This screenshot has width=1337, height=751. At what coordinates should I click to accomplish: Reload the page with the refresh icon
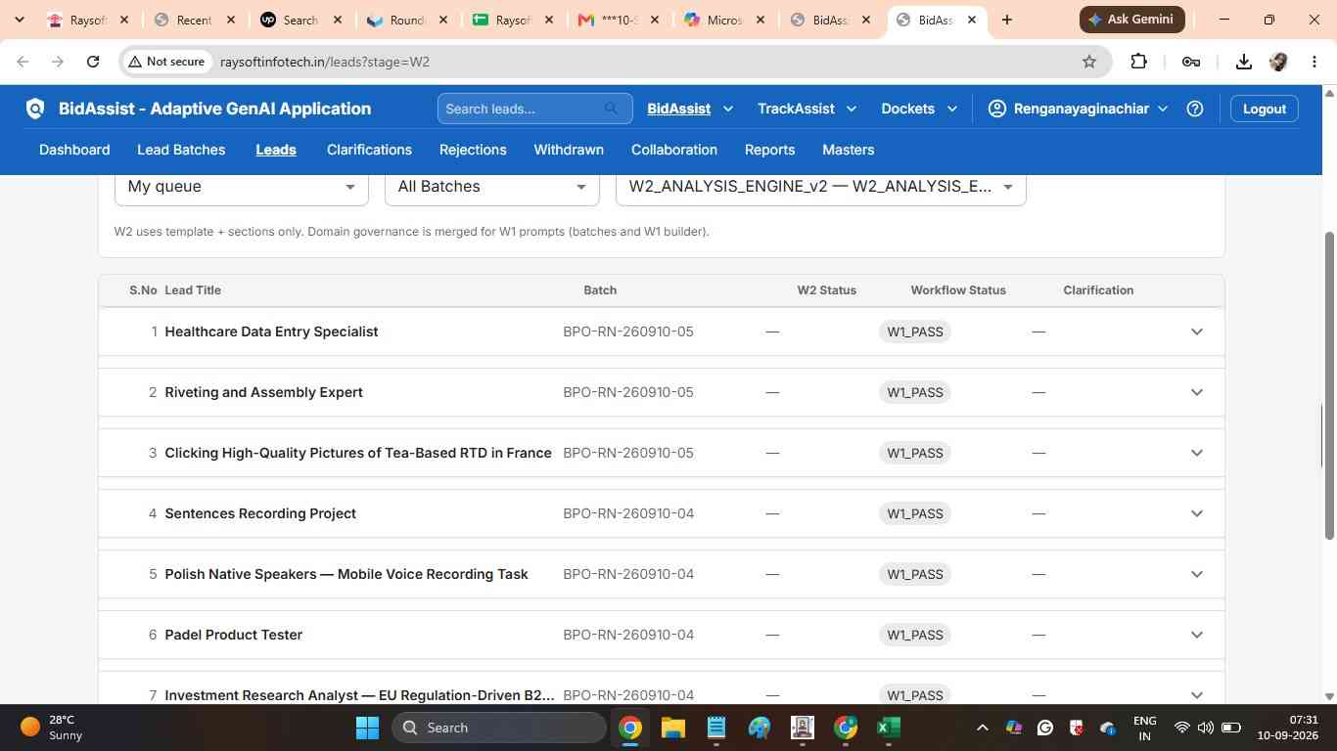(93, 62)
